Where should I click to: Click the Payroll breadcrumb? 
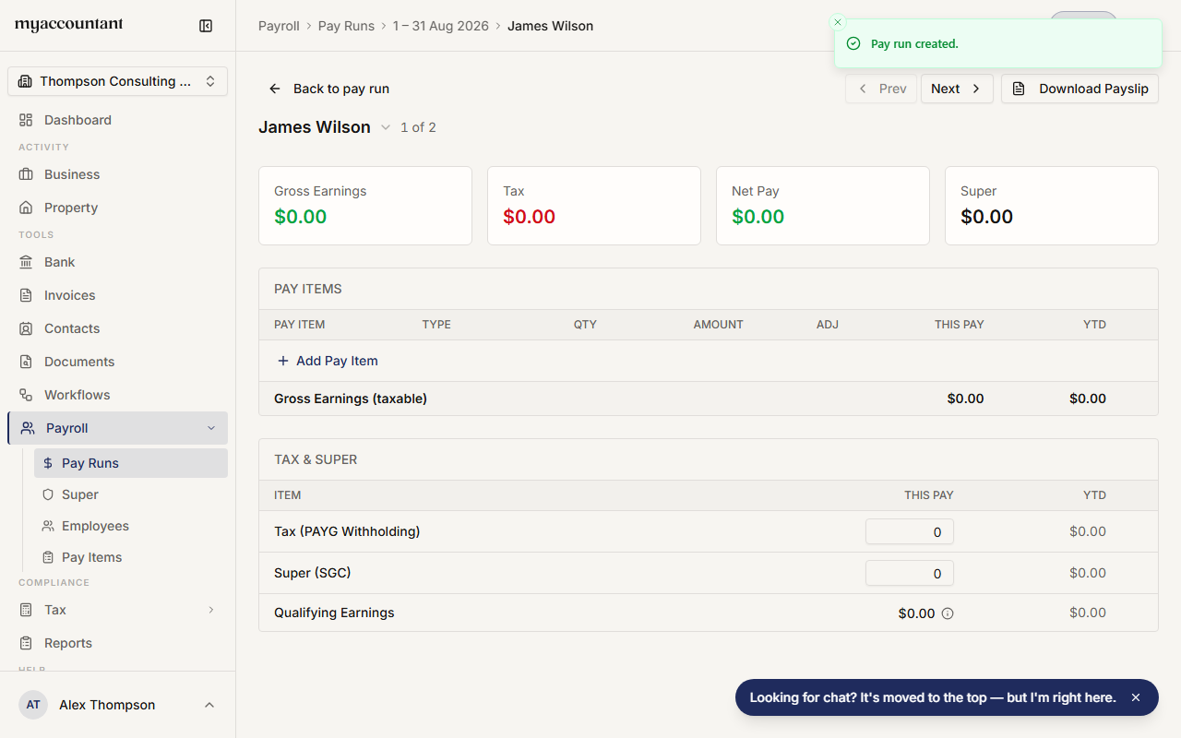[x=279, y=26]
